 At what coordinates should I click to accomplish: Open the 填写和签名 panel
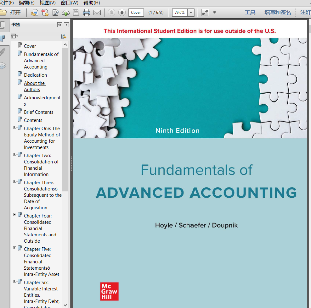278,13
